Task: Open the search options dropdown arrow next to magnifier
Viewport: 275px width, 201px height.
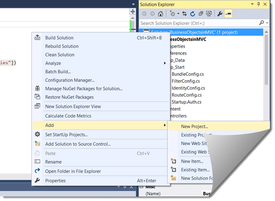Action: 267,23
